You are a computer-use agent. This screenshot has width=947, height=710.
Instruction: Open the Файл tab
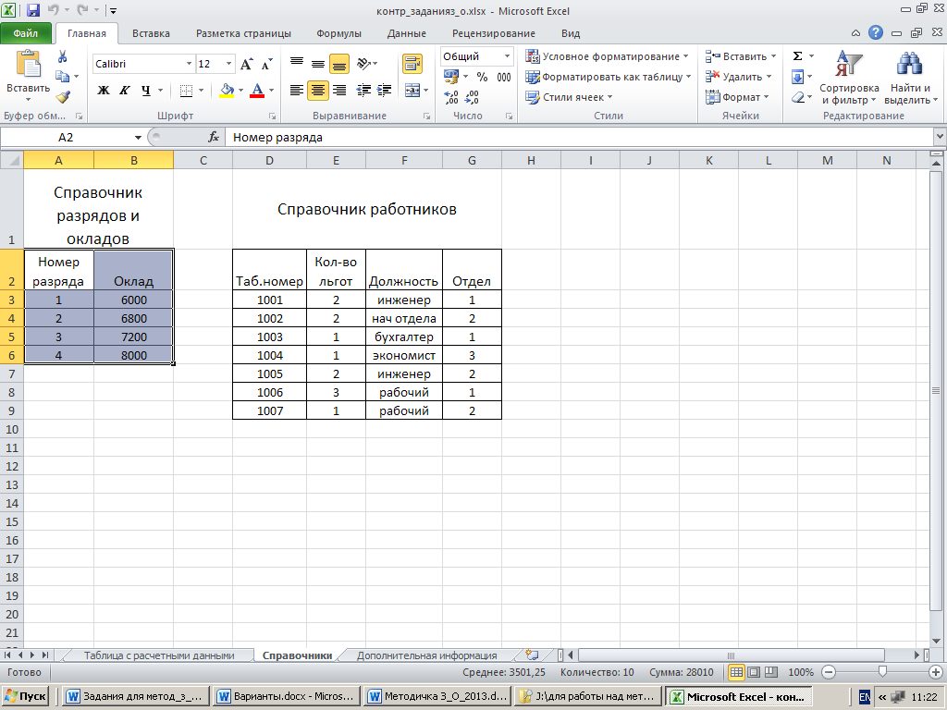[x=26, y=33]
